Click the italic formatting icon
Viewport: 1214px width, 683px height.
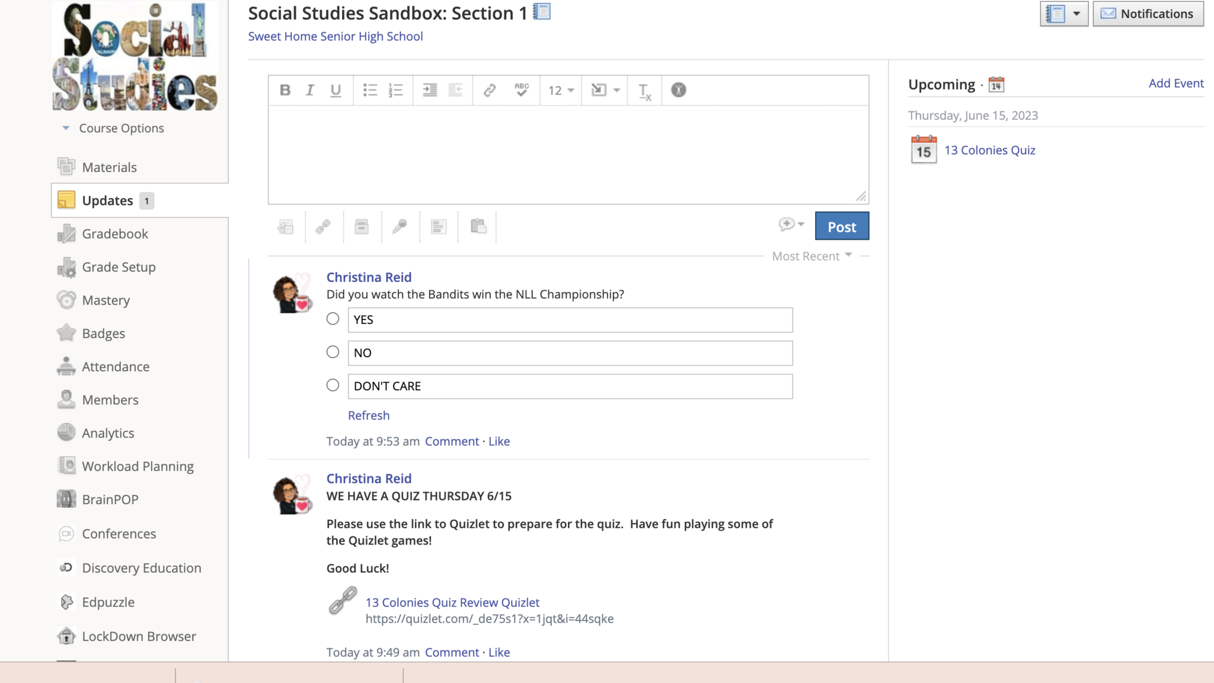tap(310, 90)
